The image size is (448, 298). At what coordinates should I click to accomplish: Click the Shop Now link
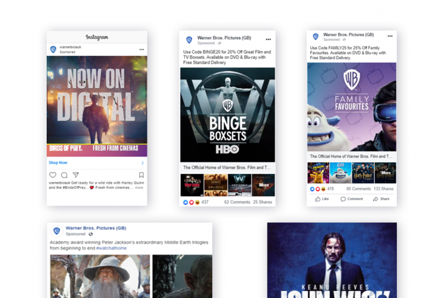point(58,163)
